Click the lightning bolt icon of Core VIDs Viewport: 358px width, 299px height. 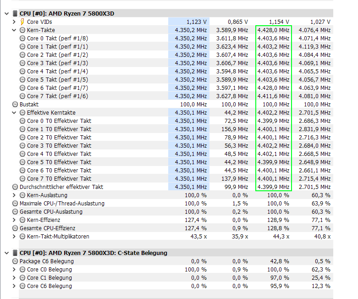[22, 22]
